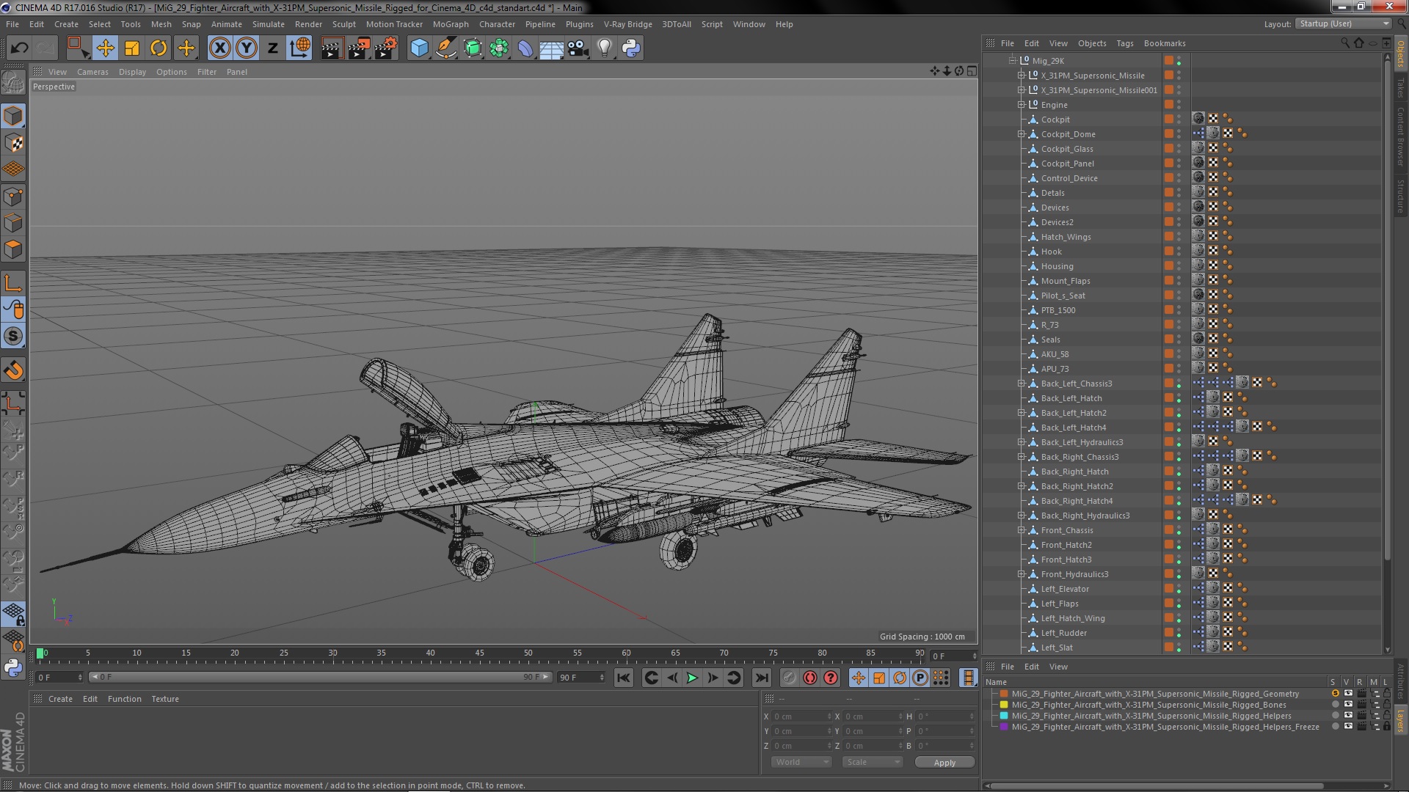Click the X position input field
The image size is (1409, 792).
click(x=801, y=716)
